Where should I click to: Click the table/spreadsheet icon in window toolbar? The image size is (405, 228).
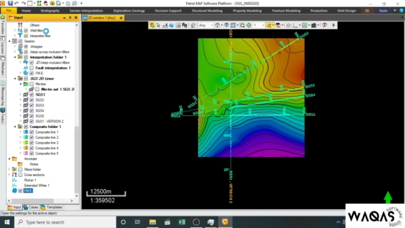[178, 25]
